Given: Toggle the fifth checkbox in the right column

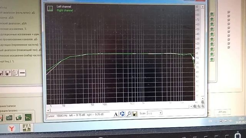Looking at the screenshot, I should click(x=229, y=28).
